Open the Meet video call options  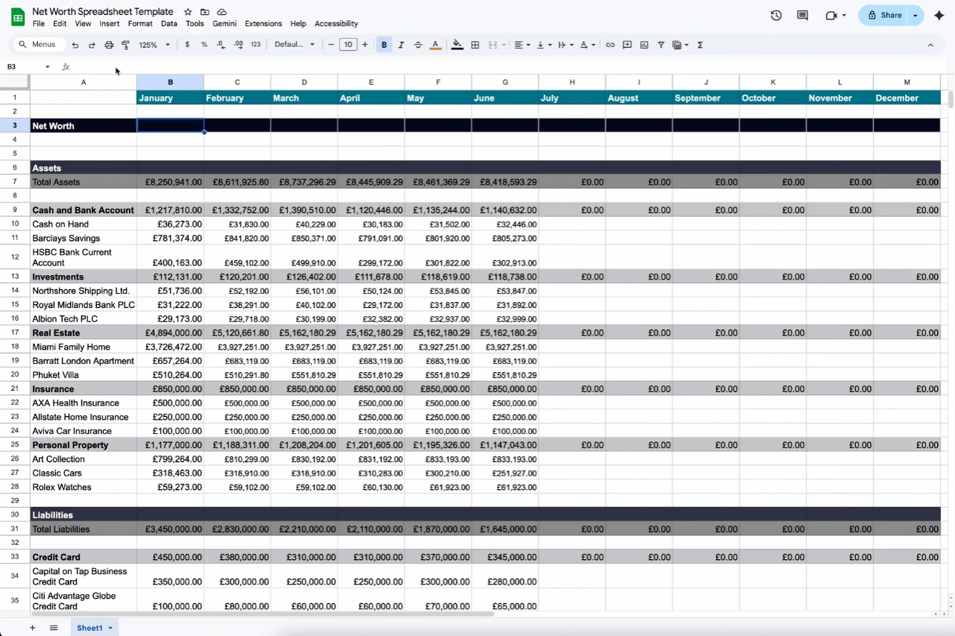tap(836, 15)
